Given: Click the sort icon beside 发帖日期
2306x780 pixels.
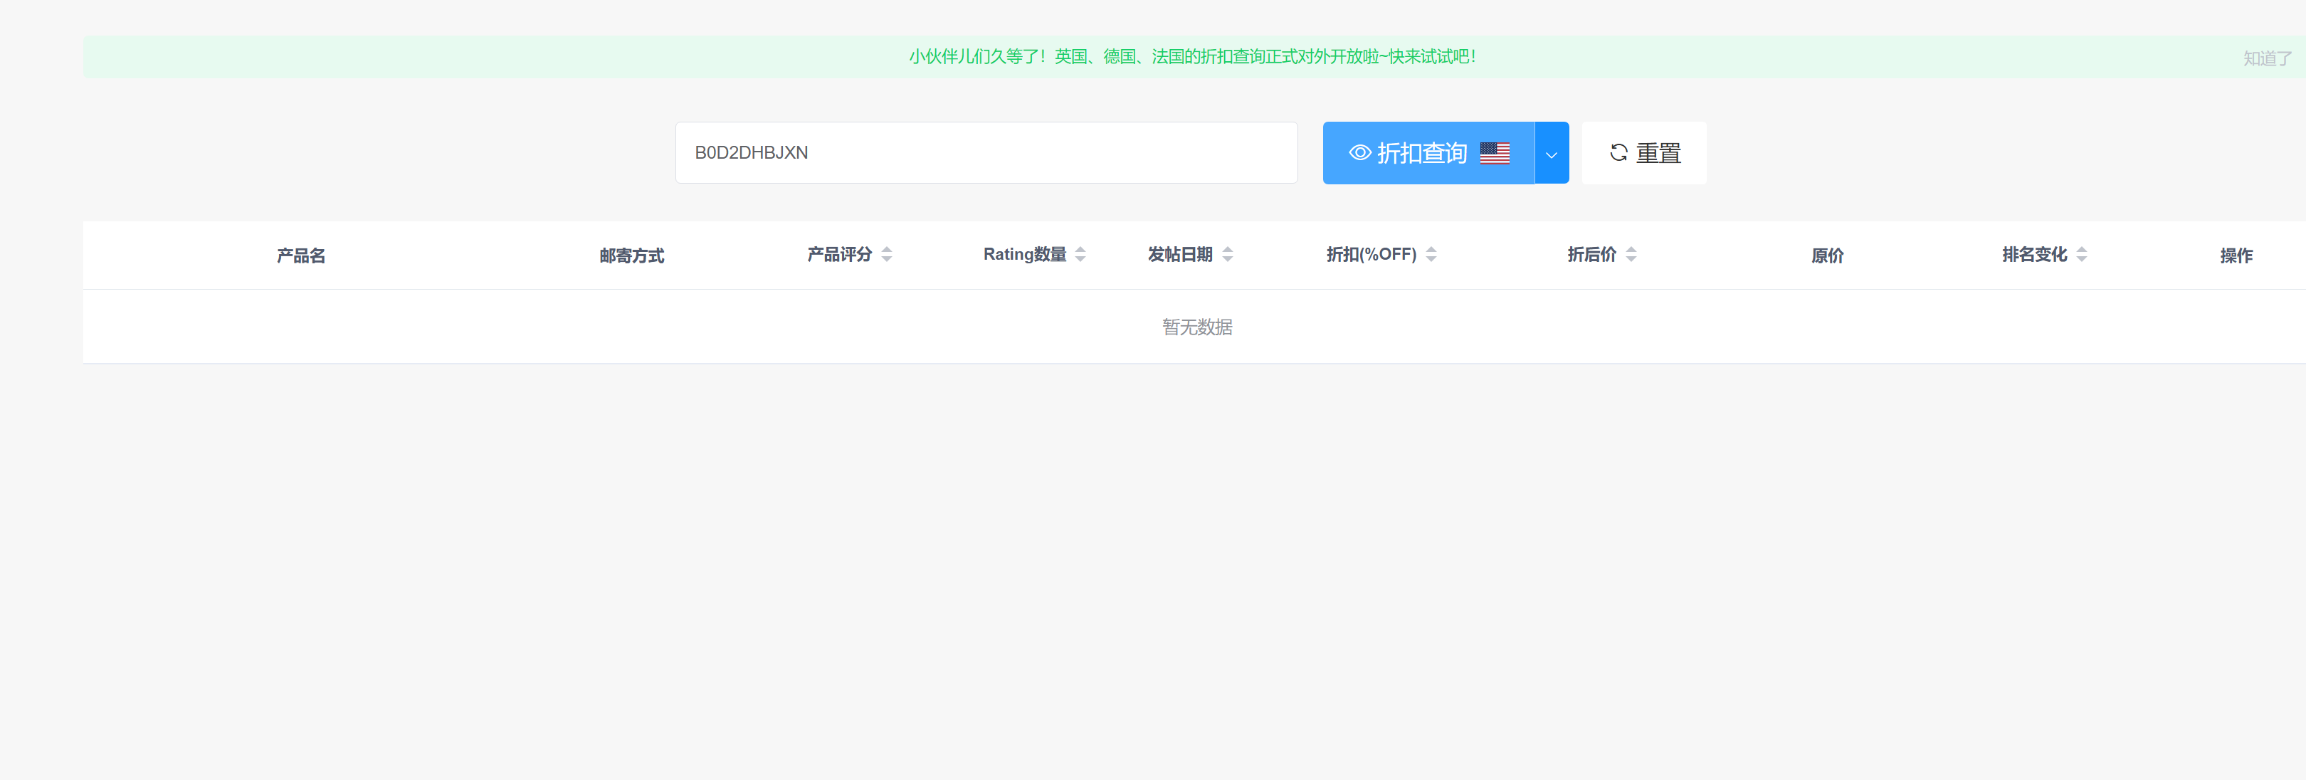Looking at the screenshot, I should tap(1228, 253).
